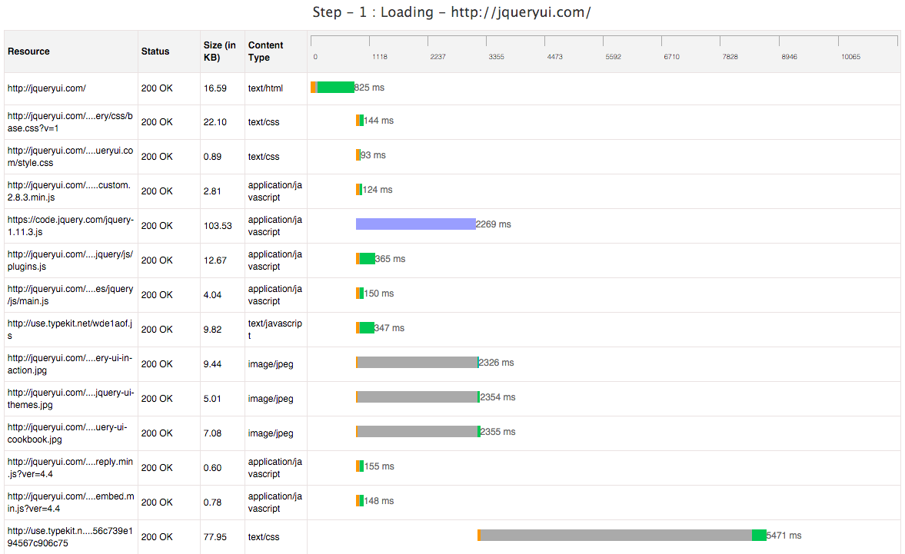
Task: Click the ery-ui-in-action.jpg resource URL
Action: coord(70,364)
